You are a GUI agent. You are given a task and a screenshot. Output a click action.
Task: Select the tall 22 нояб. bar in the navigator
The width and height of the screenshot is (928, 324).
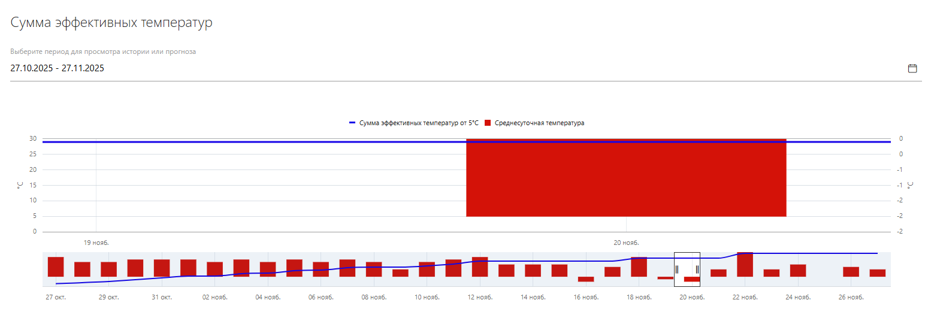(745, 264)
